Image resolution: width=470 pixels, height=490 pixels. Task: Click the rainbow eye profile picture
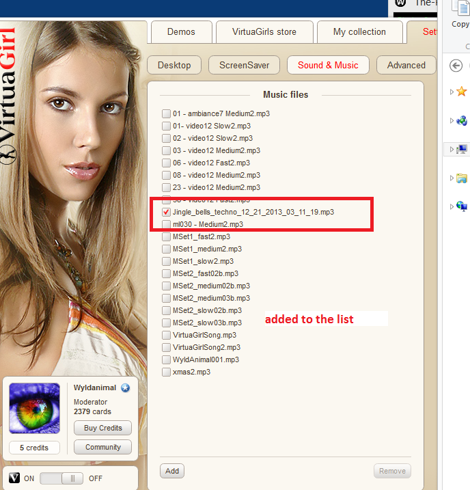point(34,408)
